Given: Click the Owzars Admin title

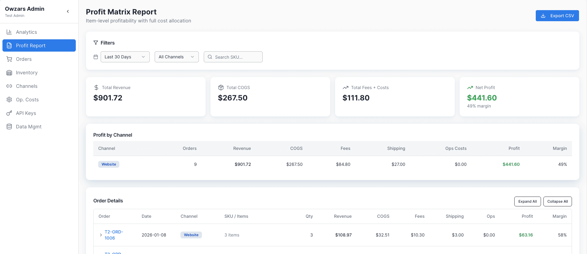Looking at the screenshot, I should click(x=25, y=9).
